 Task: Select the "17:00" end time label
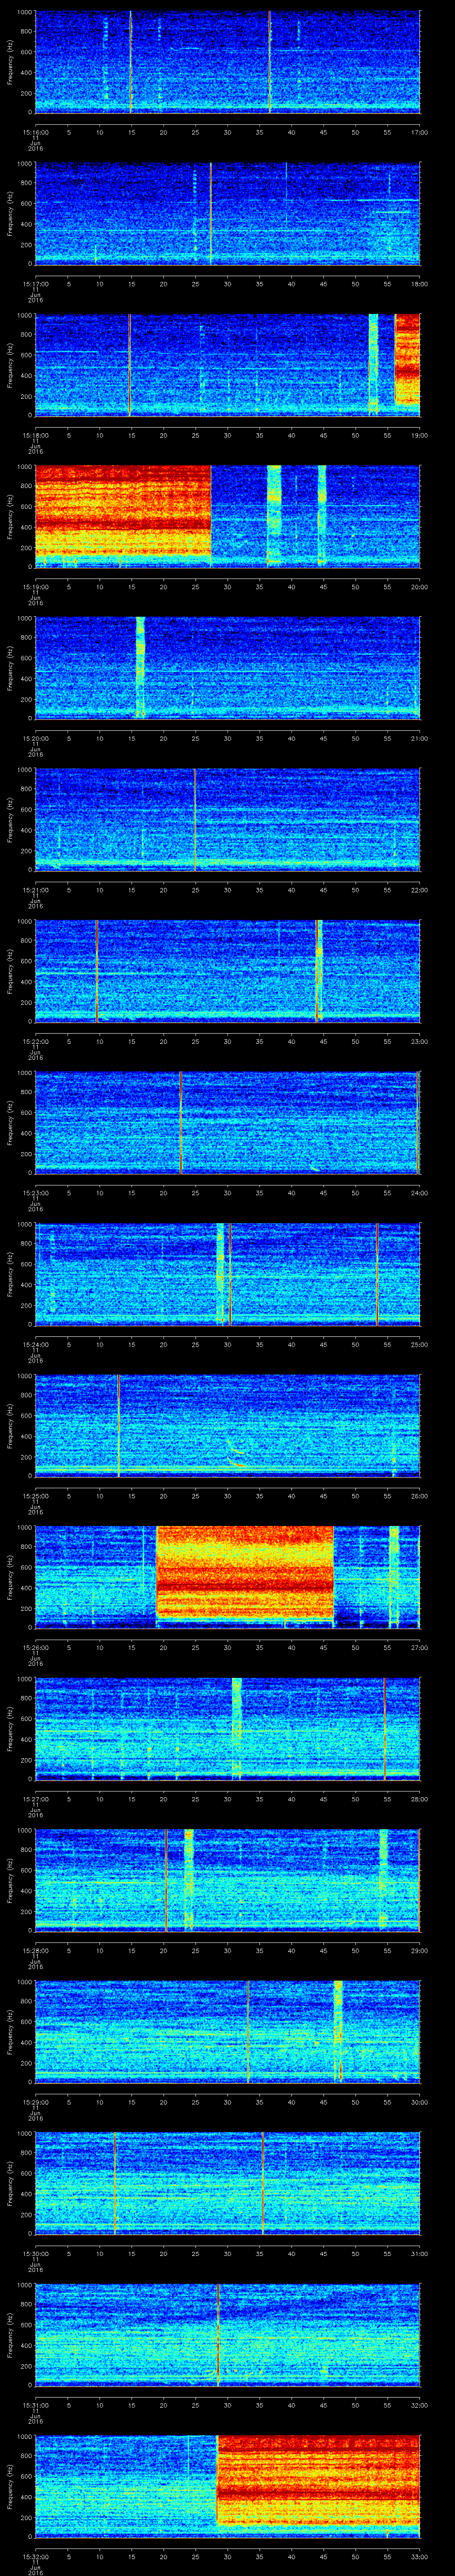tap(419, 132)
